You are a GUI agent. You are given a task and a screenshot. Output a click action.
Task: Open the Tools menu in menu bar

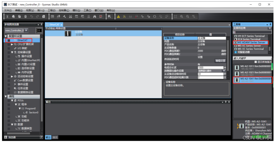pyautogui.click(x=87, y=11)
